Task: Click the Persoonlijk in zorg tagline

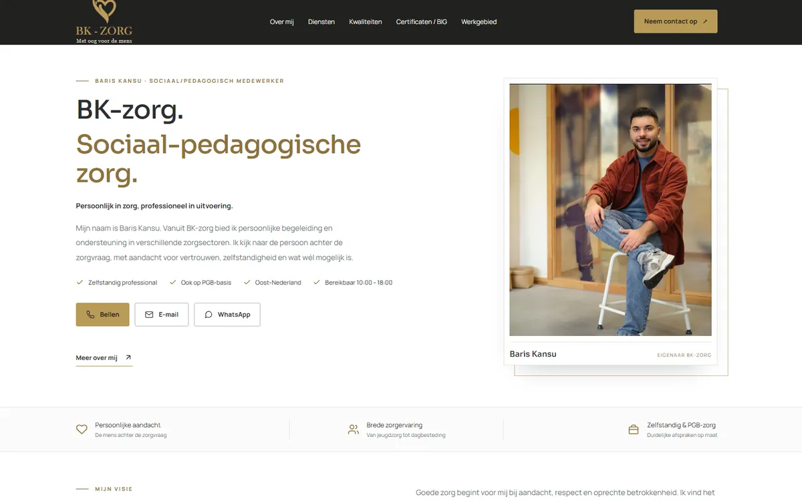Action: coord(154,206)
